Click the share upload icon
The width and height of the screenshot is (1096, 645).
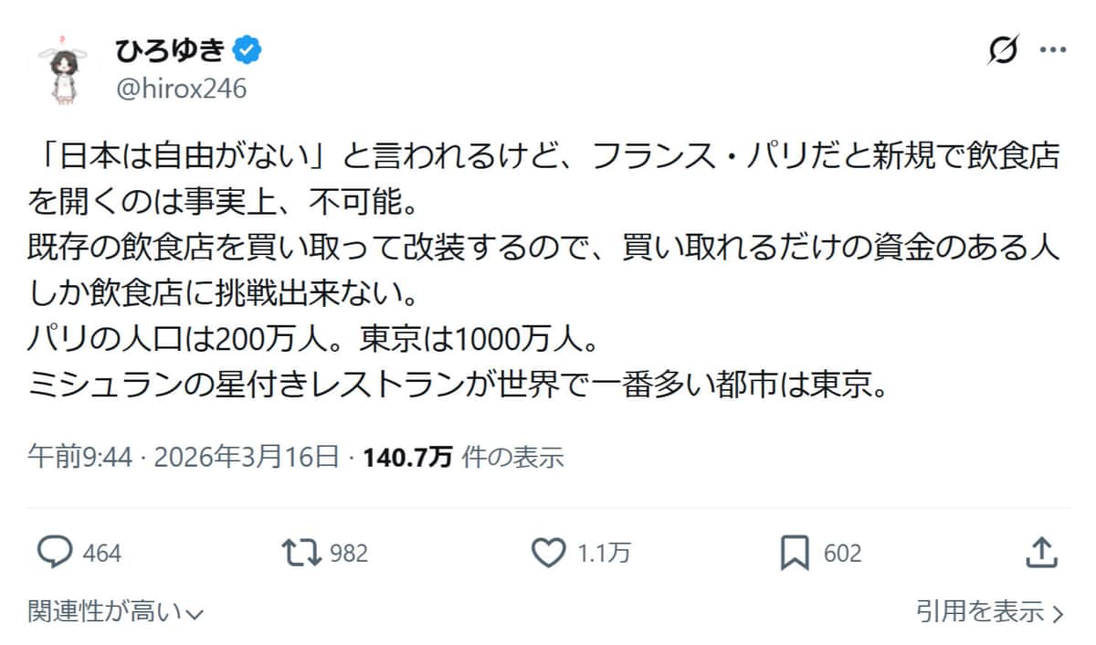[1042, 552]
